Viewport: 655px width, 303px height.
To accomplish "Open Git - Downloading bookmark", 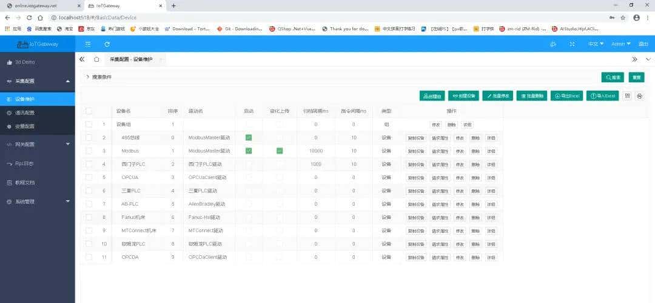I will (240, 29).
